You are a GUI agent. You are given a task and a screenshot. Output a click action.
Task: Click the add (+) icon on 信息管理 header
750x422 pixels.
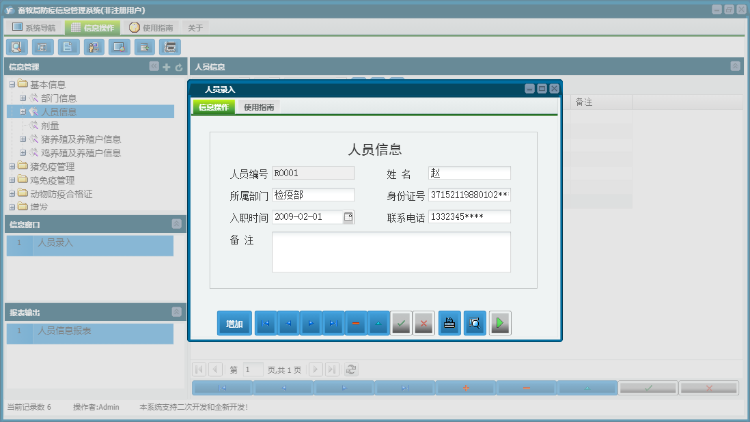(x=166, y=67)
